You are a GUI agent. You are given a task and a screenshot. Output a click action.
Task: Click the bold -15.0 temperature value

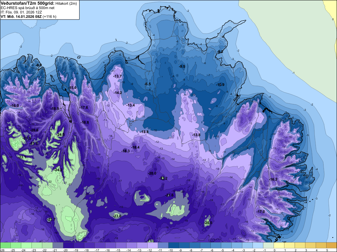pos(73,88)
